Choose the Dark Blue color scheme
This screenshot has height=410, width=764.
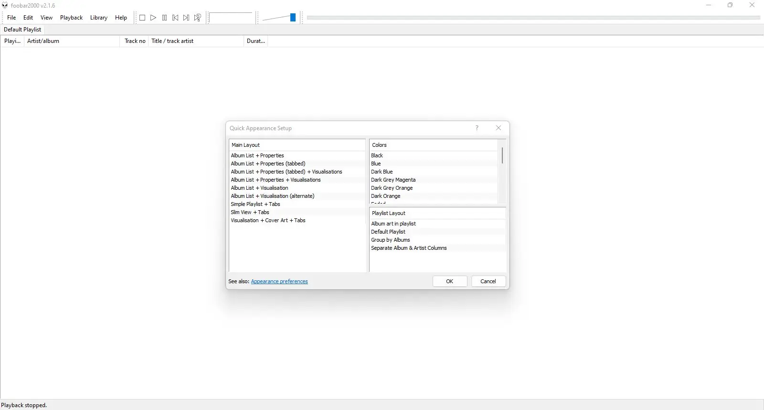[434, 172]
